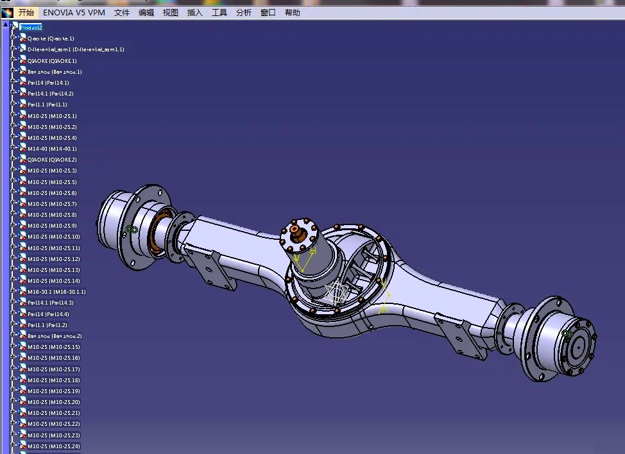Screen dimensions: 625x454
Task: Select the M10-25 (M10-25.15) label
Action: (54, 347)
